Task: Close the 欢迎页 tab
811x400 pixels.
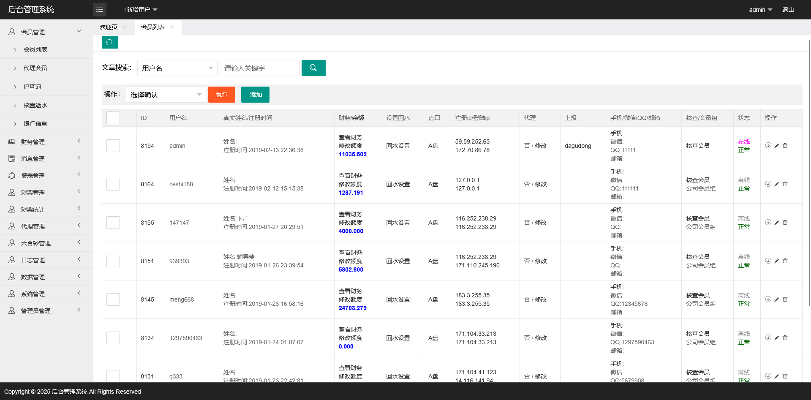Action: point(125,27)
